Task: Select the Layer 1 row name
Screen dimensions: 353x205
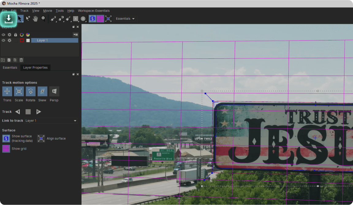Action: (x=55, y=40)
